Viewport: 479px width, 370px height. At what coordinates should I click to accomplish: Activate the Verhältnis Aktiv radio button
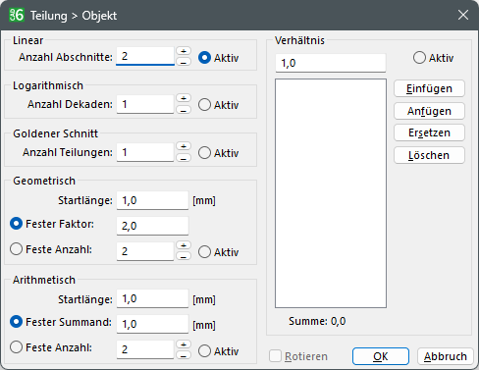tap(419, 58)
